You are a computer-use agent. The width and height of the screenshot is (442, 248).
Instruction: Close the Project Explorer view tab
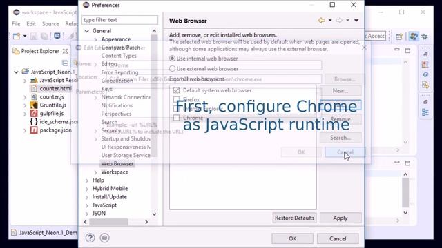click(x=66, y=51)
